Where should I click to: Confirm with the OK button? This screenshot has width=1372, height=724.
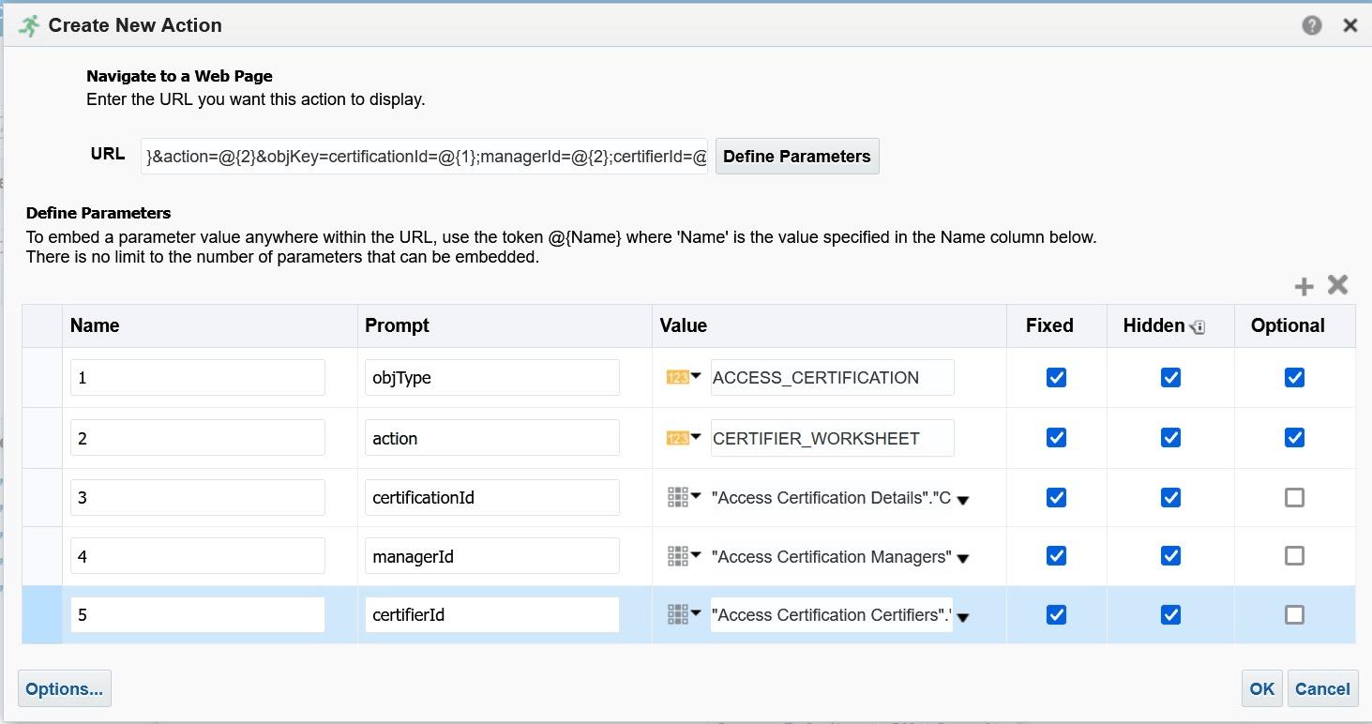[1262, 688]
